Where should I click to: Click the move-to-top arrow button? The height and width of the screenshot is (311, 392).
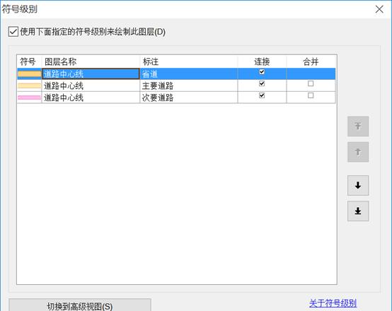[358, 126]
